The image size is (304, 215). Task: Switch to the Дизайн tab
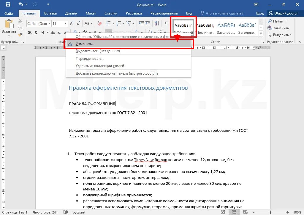(x=71, y=13)
